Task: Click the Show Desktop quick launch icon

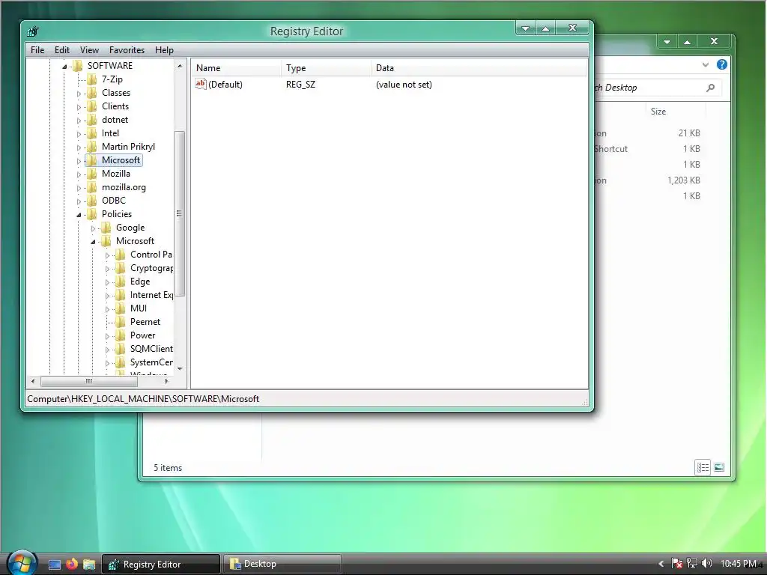Action: click(x=54, y=565)
